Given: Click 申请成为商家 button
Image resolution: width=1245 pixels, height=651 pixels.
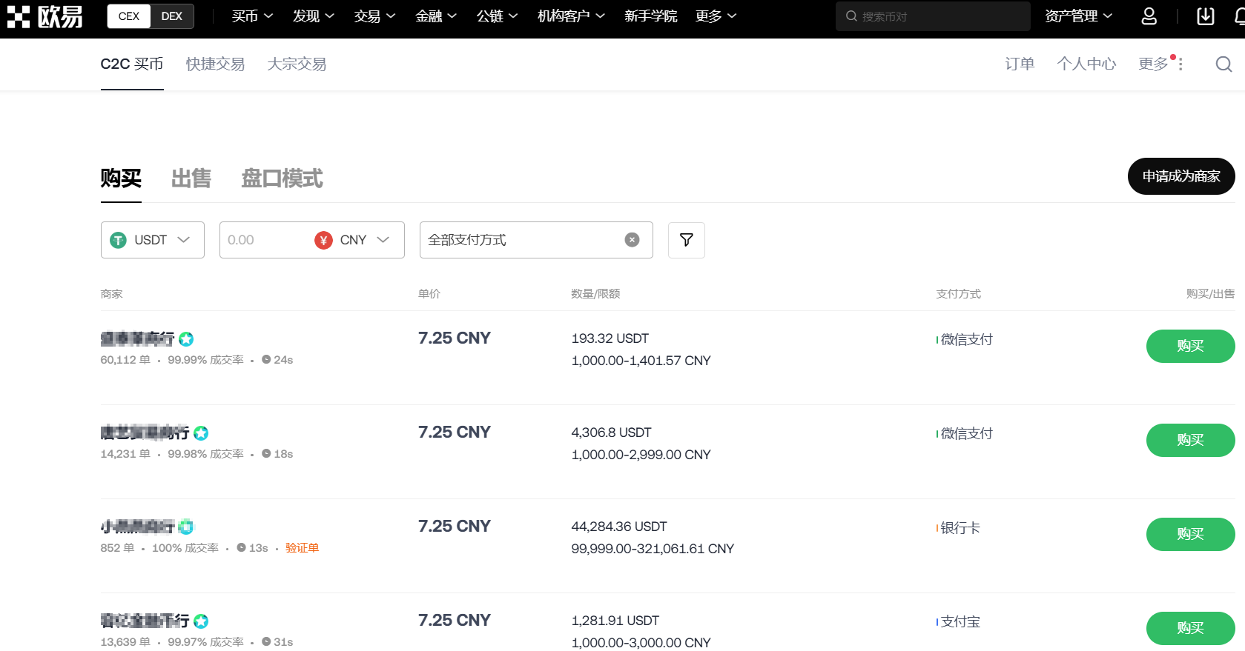Looking at the screenshot, I should 1180,176.
